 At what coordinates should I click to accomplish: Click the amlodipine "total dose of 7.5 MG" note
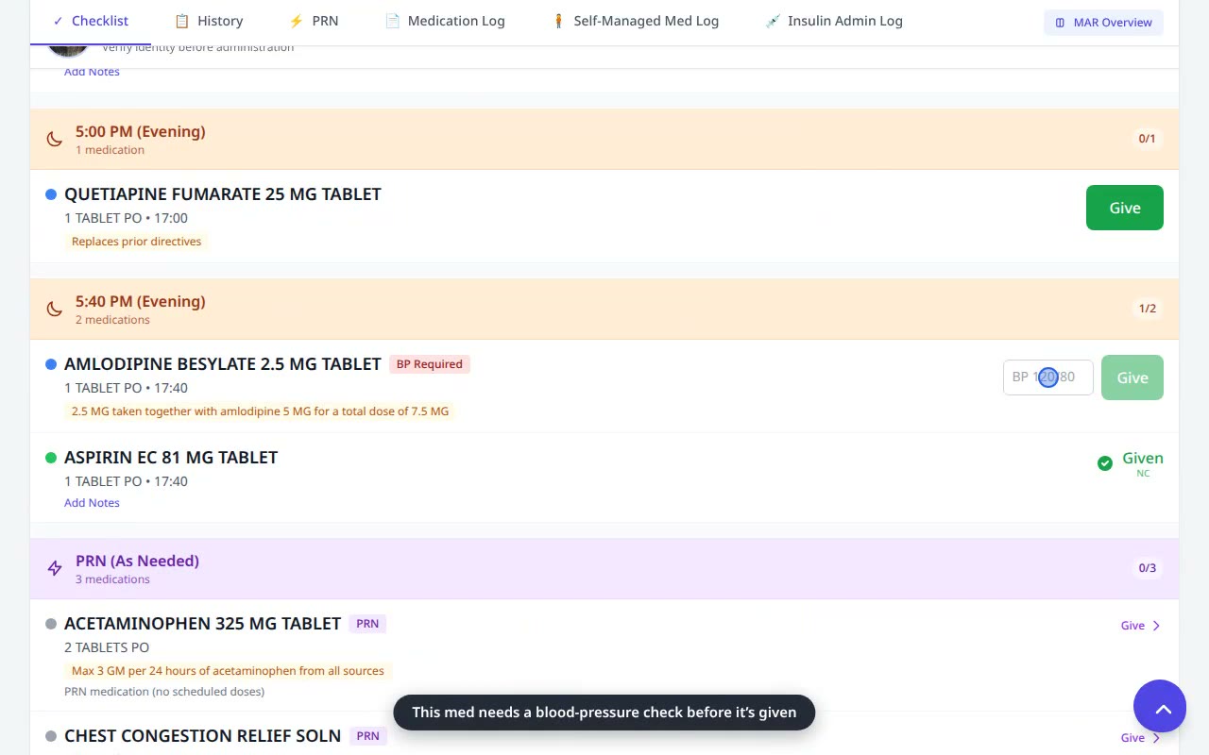pyautogui.click(x=260, y=411)
